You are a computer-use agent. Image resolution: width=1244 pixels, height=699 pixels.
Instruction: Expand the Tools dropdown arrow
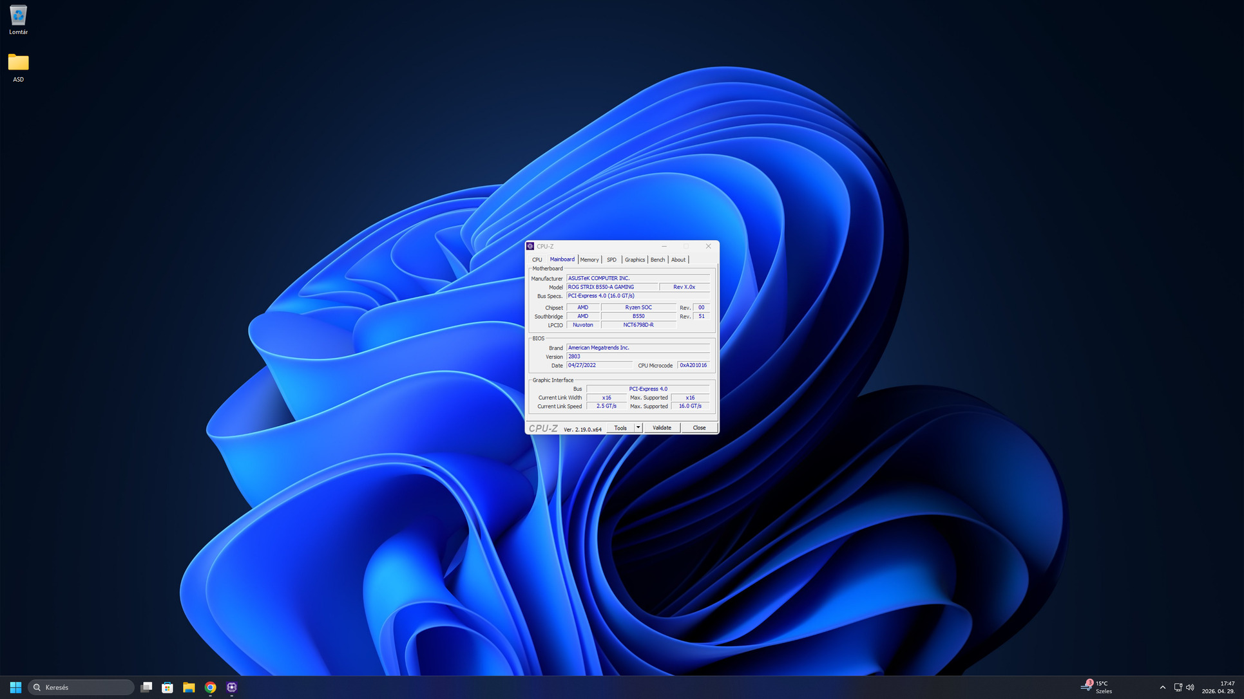tap(638, 427)
